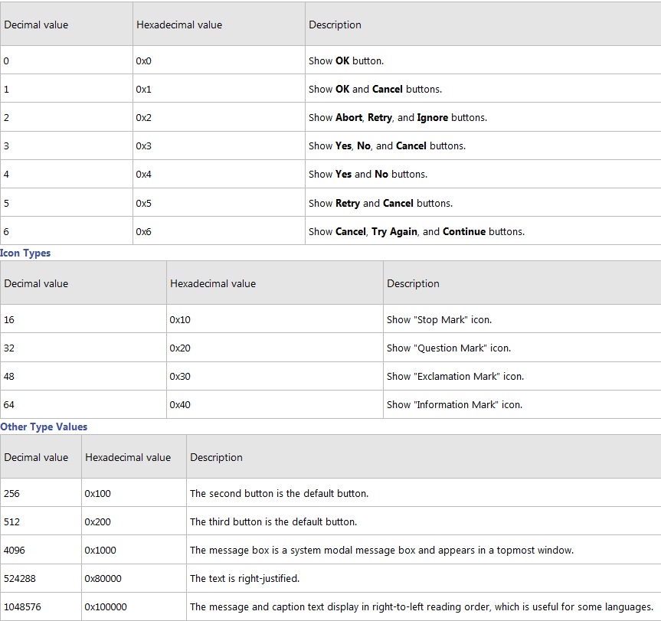Click "The text is right-justified." description

click(x=245, y=578)
